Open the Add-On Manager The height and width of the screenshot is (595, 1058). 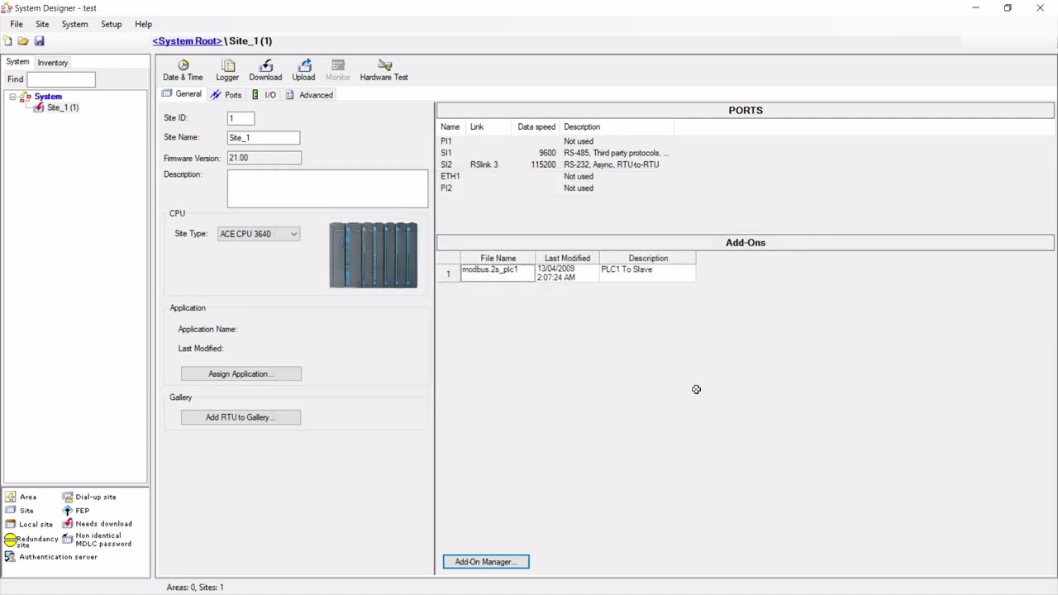(486, 562)
